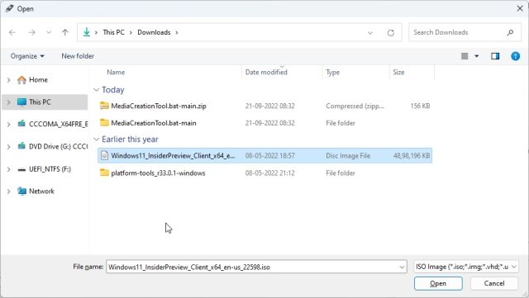Expand the chevron after Downloads in path
Screen dimensions: 529x298
click(x=176, y=32)
